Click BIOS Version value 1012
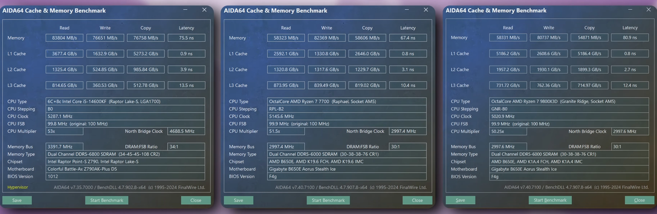657x214 pixels. click(125, 177)
